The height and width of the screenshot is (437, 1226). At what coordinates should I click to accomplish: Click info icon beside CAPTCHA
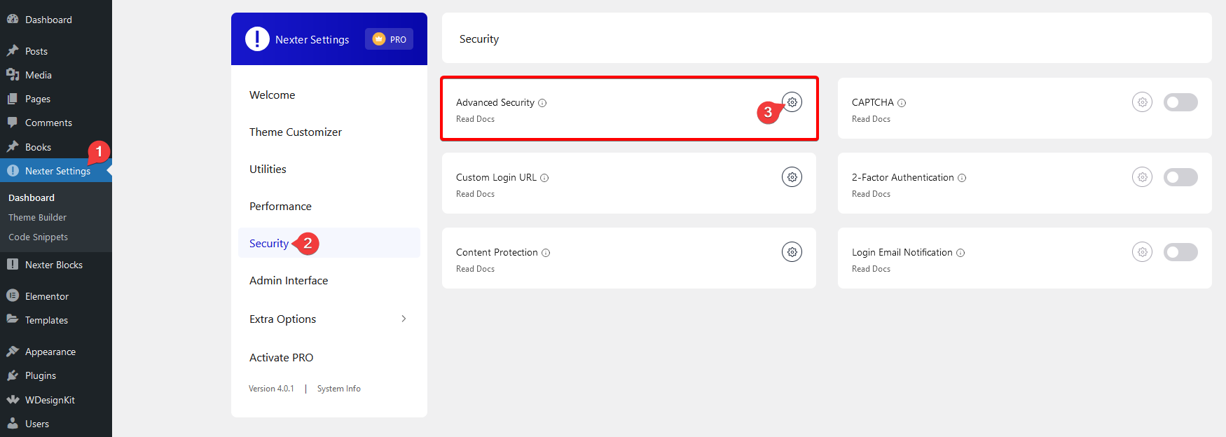[902, 103]
